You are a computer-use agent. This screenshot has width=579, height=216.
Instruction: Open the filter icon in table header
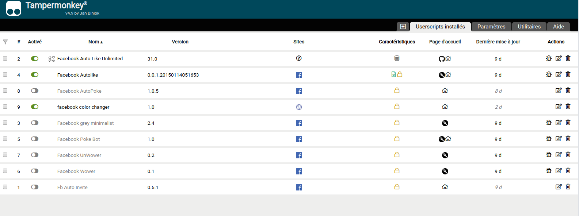pos(5,42)
